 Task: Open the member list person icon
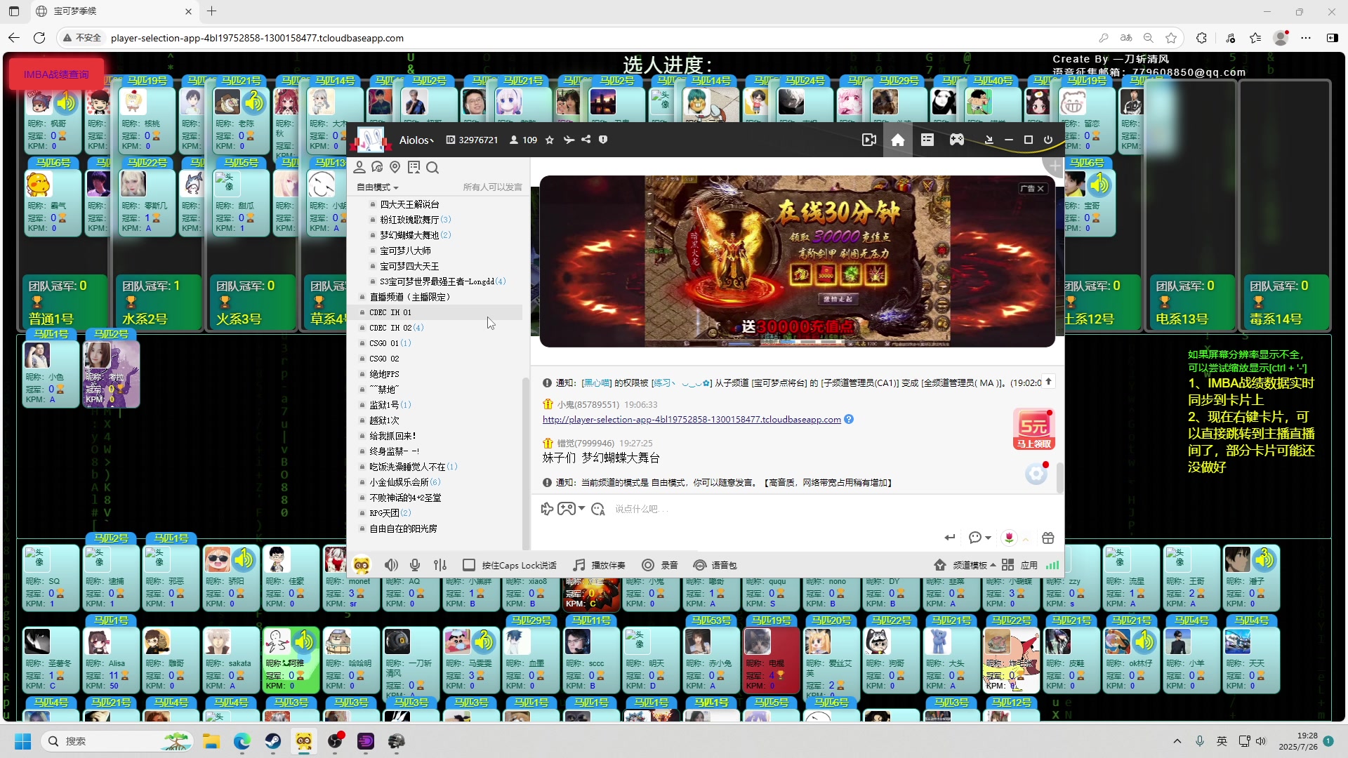coord(359,167)
